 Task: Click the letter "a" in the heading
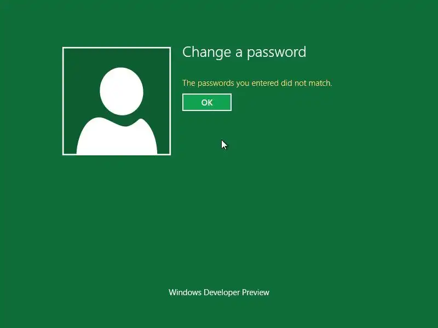[239, 53]
